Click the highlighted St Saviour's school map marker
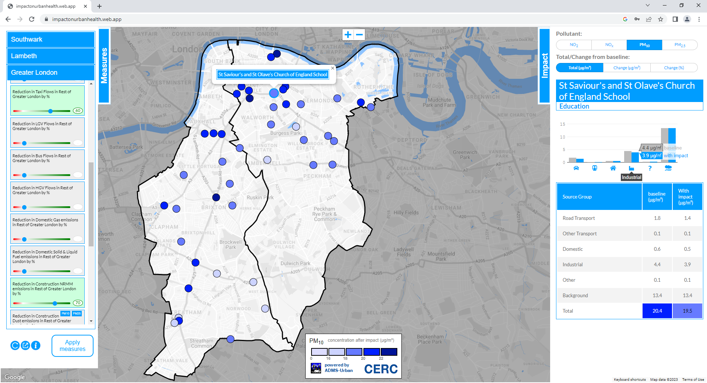This screenshot has width=707, height=383. pyautogui.click(x=274, y=93)
